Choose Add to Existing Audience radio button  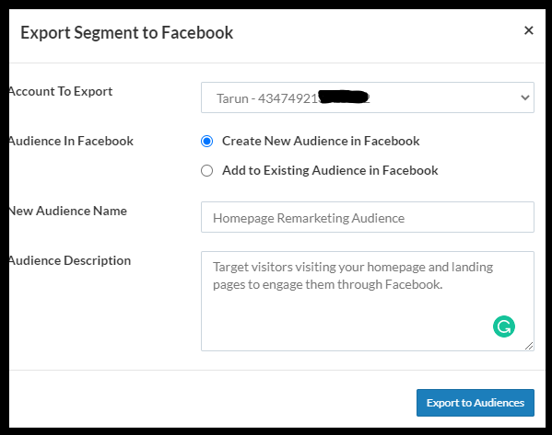tap(206, 171)
